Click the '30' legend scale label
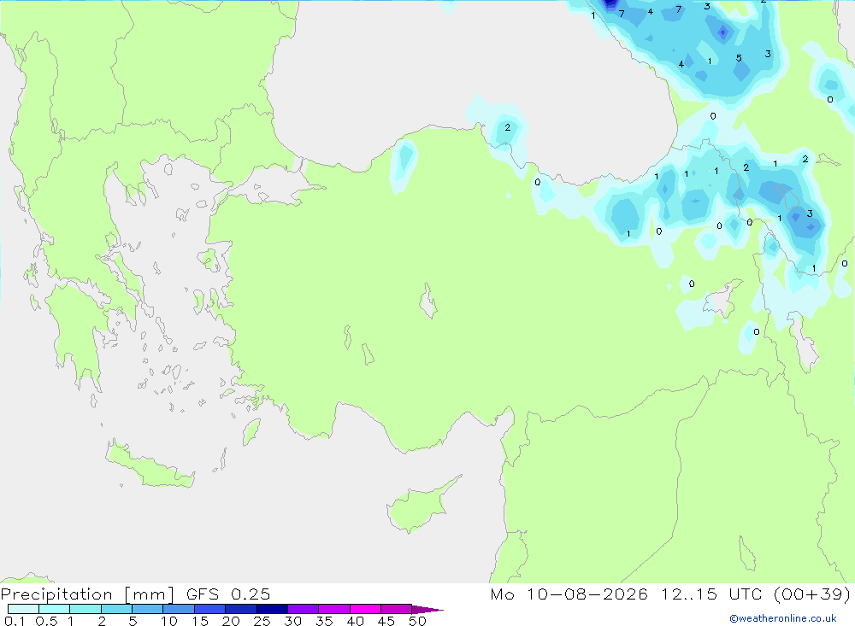The height and width of the screenshot is (626, 855). 292,621
